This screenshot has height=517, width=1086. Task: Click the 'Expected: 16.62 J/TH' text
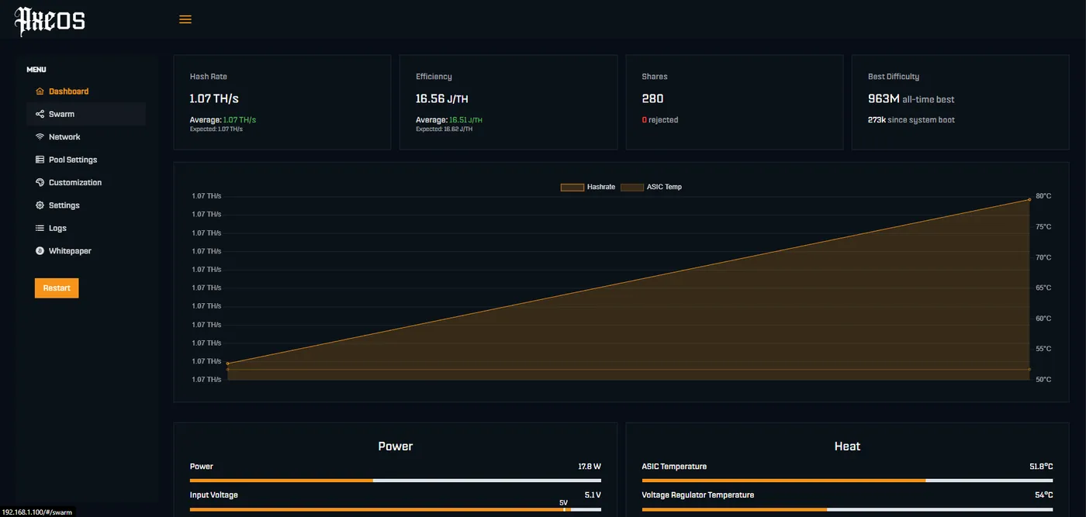point(444,129)
